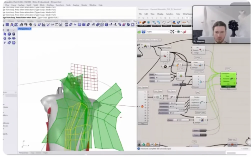Viewport: 252px width, 157px height.
Task: Expand the Goals-6dof ribbon panel label
Action: point(144,26)
